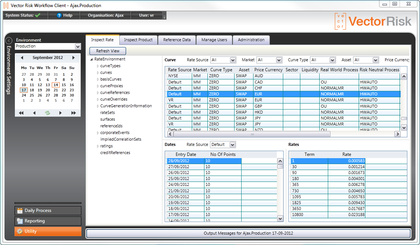Open the Reporting section
The height and width of the screenshot is (245, 420).
coord(48,221)
